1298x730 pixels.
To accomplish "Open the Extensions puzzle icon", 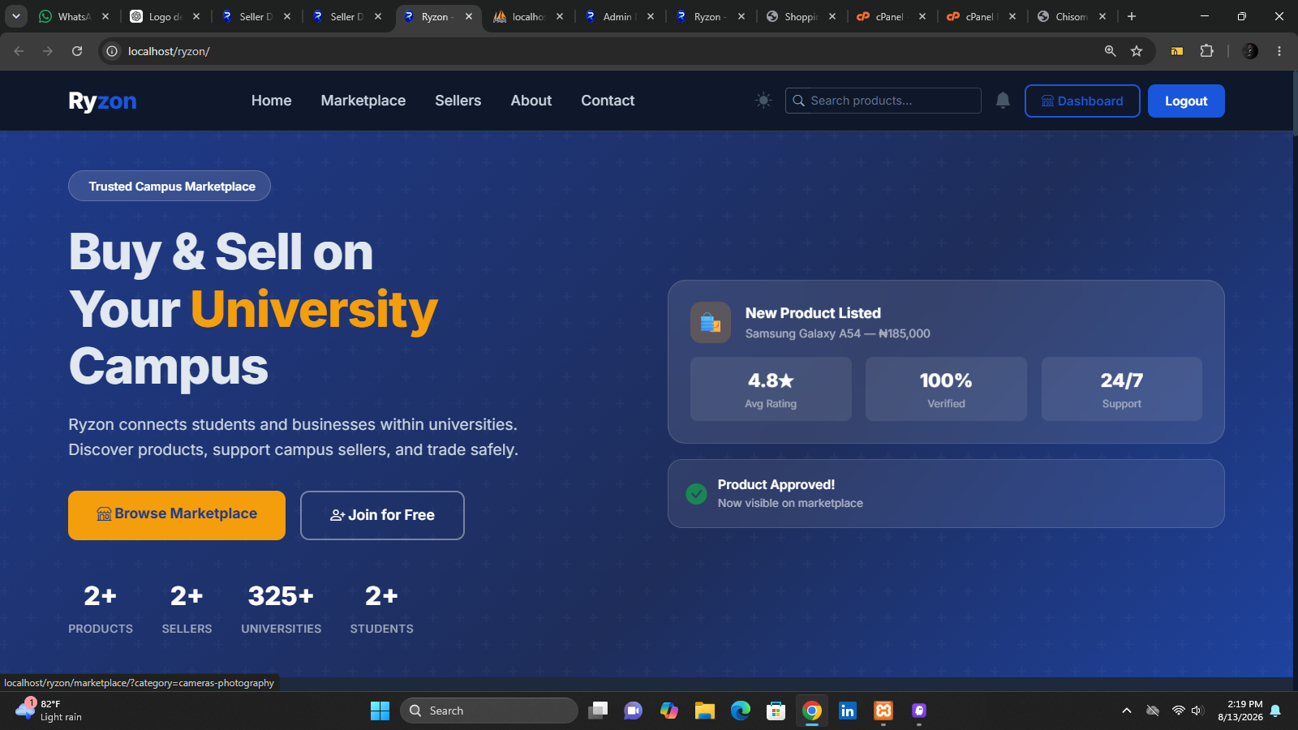I will pos(1206,51).
